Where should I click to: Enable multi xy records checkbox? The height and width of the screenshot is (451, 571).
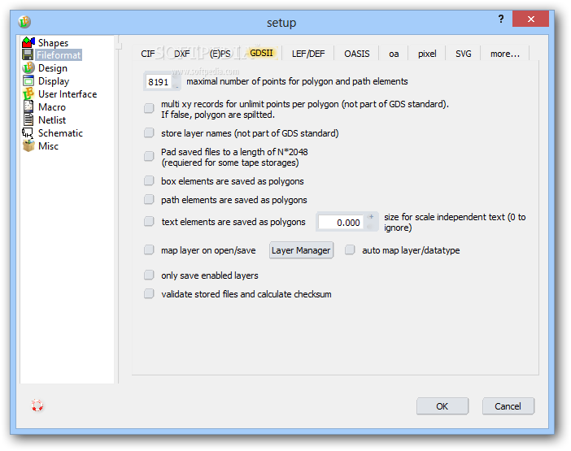click(149, 108)
